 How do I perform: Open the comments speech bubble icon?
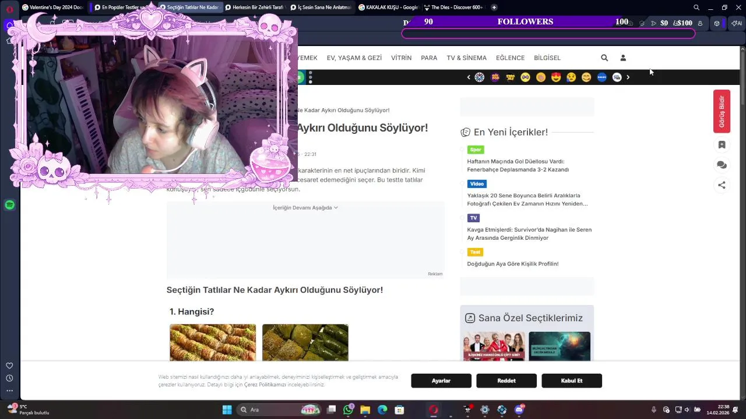(722, 165)
